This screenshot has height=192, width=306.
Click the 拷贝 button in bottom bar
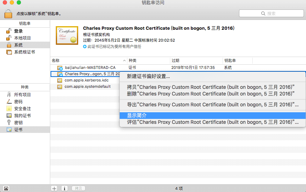click(79, 189)
